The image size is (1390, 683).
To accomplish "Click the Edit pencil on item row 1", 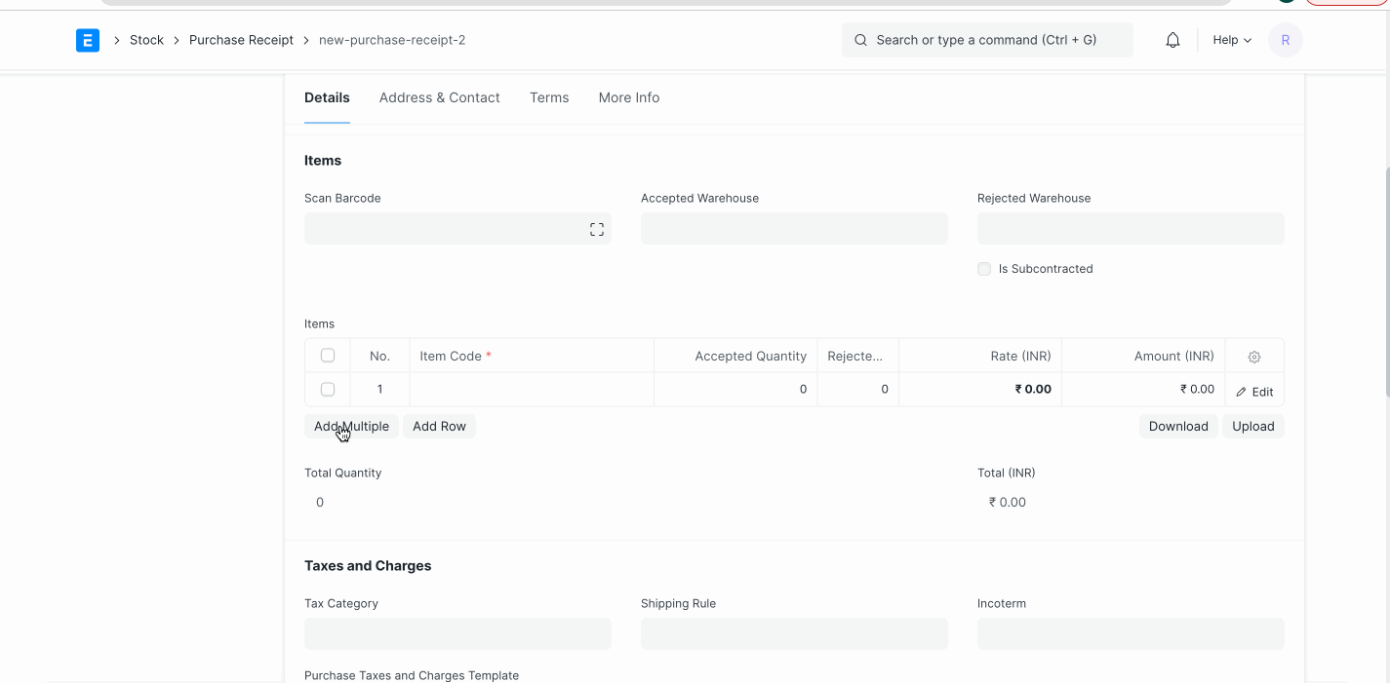I will click(x=1255, y=391).
